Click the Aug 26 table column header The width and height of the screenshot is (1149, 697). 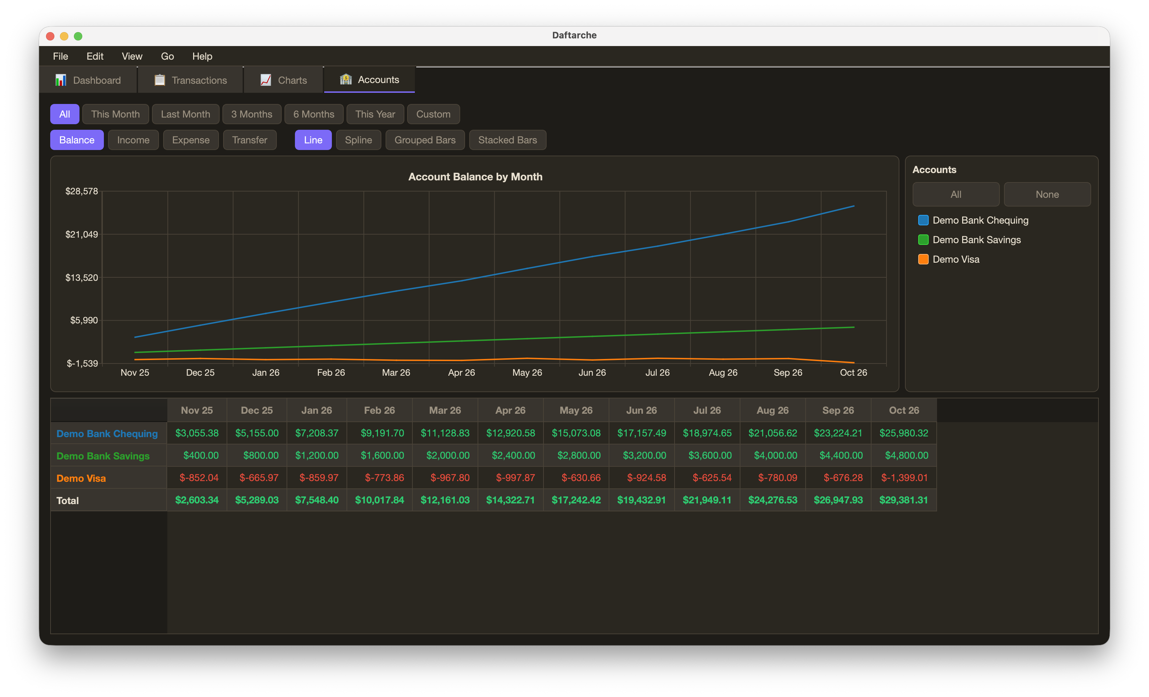[x=773, y=411]
